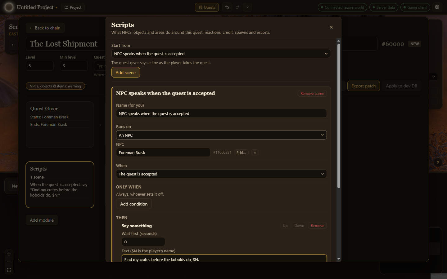Viewport: 447px width, 279px height.
Task: Click the NPCs, objects & items: warning badge
Action: (x=55, y=86)
